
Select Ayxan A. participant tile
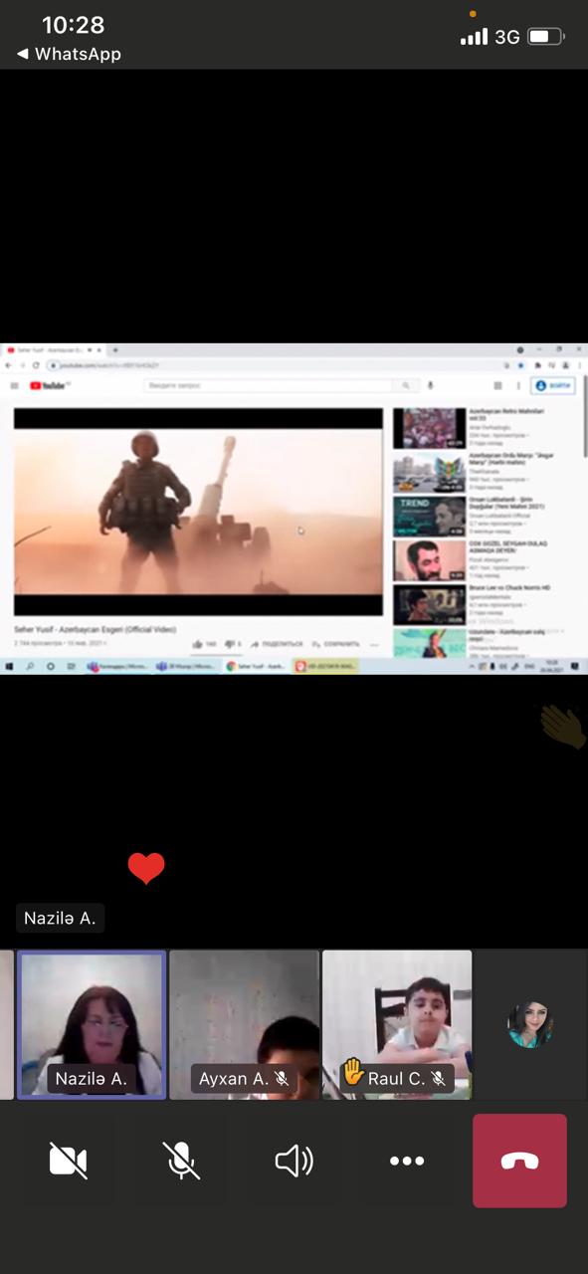245,1025
